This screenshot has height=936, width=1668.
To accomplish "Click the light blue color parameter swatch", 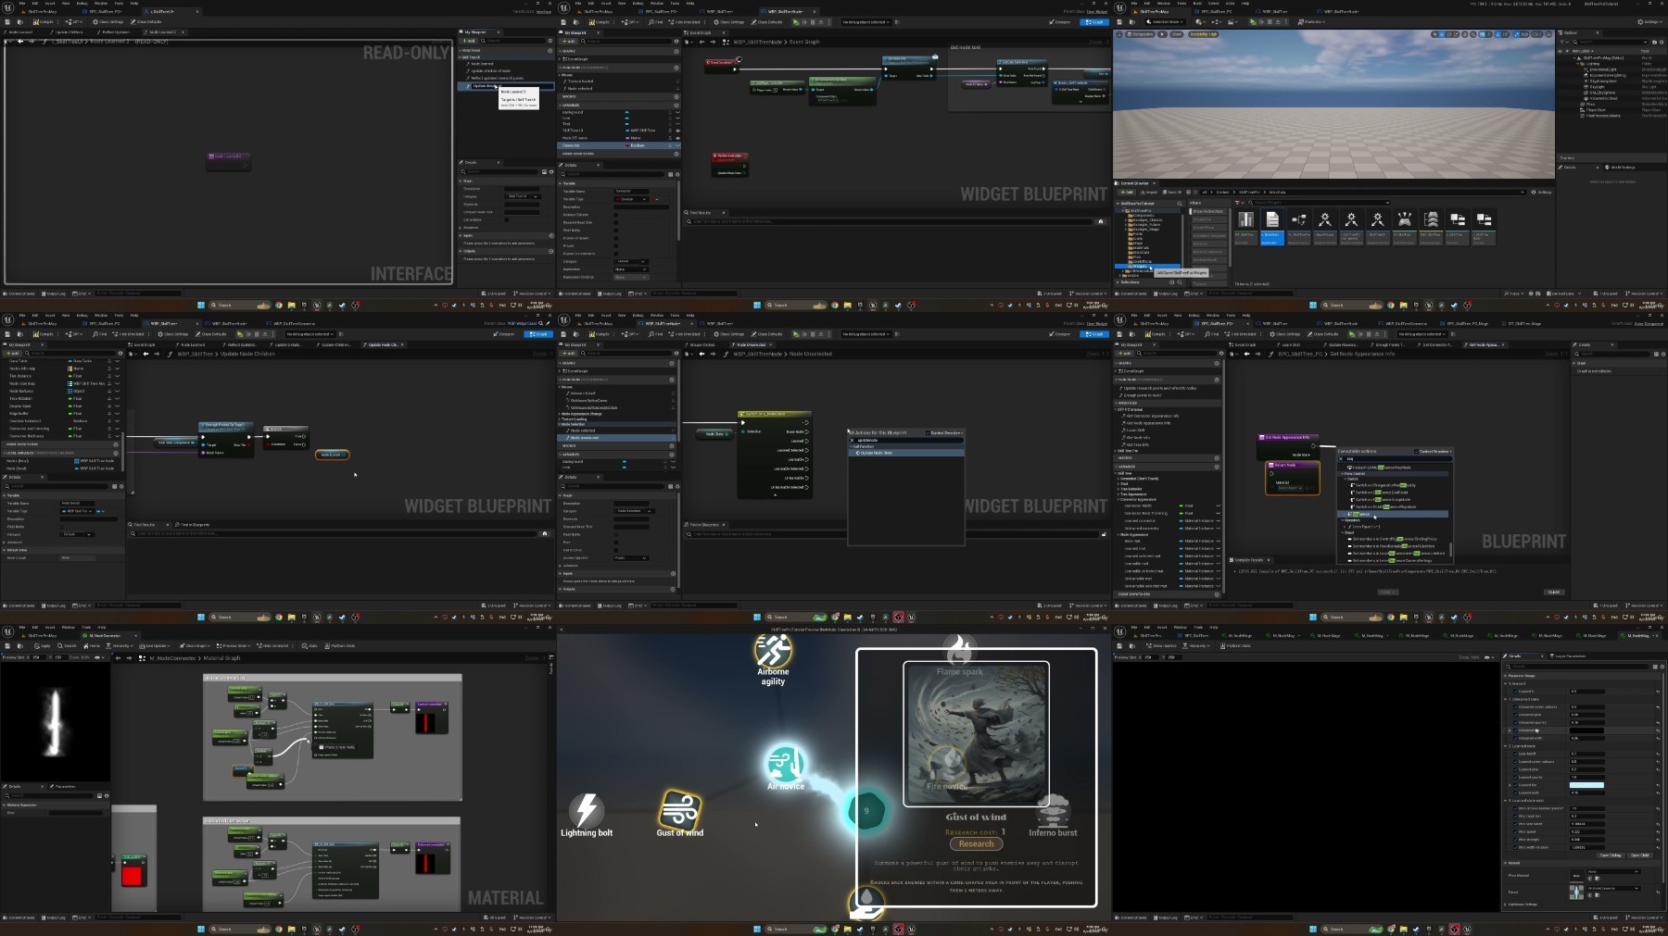I will (1586, 785).
